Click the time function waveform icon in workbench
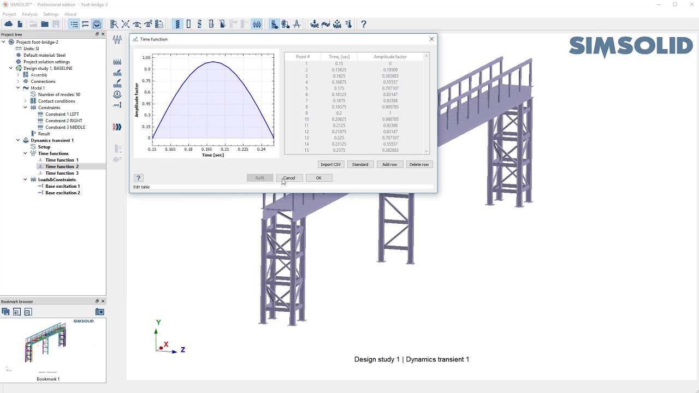Image resolution: width=699 pixels, height=393 pixels. [117, 39]
